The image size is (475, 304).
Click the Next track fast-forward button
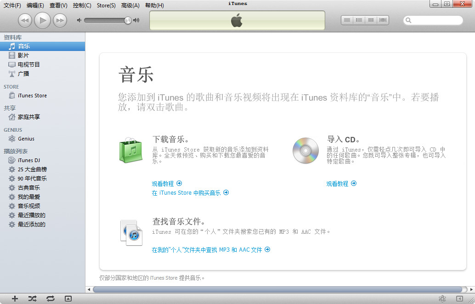pyautogui.click(x=60, y=21)
